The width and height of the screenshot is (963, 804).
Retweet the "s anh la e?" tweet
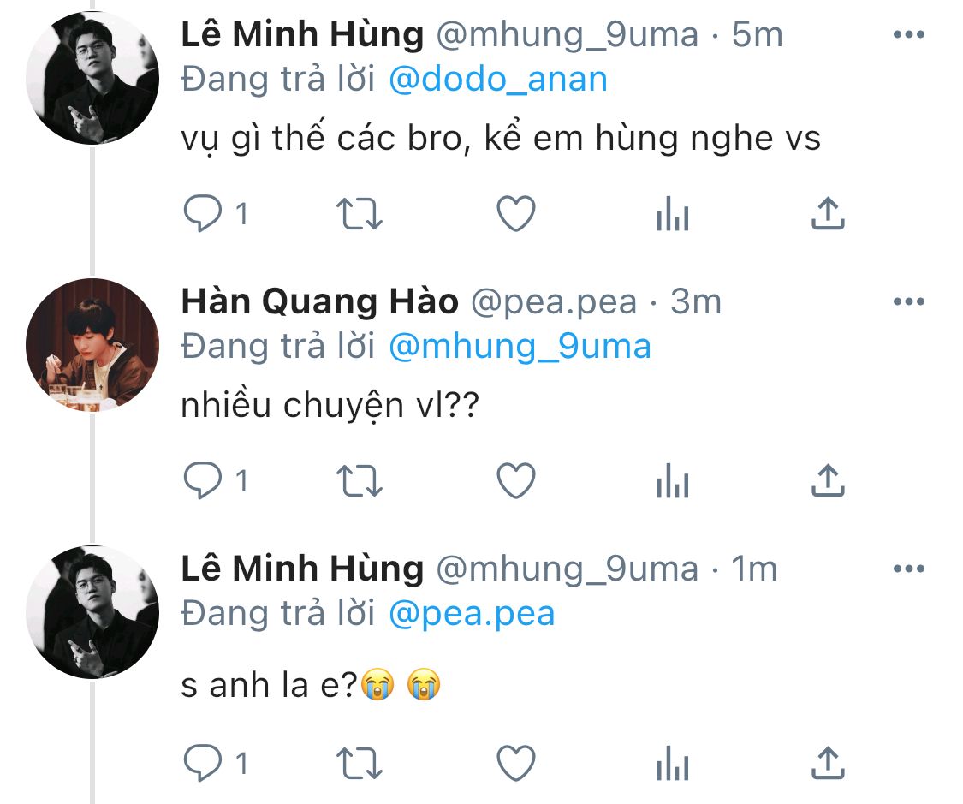(x=360, y=762)
